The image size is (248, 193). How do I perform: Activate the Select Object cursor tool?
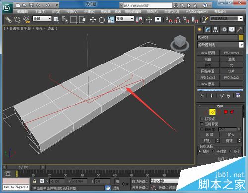click(56, 20)
